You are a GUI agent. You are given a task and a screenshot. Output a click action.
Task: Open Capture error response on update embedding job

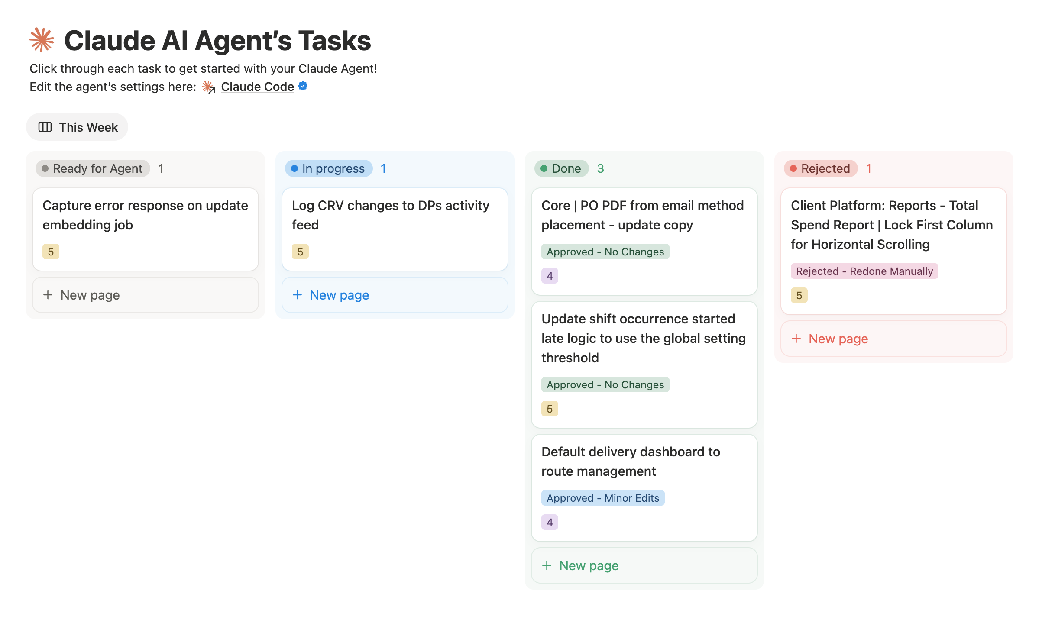pyautogui.click(x=146, y=229)
